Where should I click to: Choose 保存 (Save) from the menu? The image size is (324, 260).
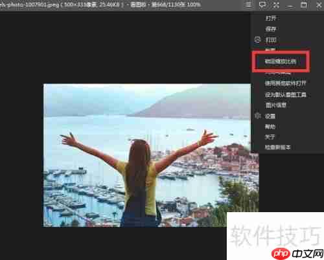(271, 29)
